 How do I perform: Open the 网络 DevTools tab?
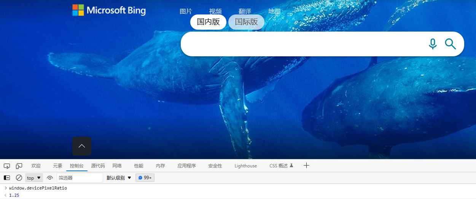point(117,166)
